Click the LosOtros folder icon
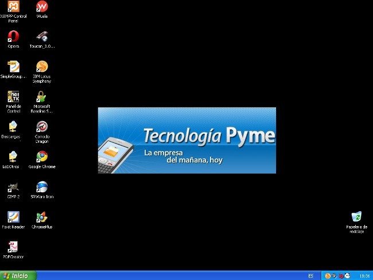 pyautogui.click(x=13, y=157)
